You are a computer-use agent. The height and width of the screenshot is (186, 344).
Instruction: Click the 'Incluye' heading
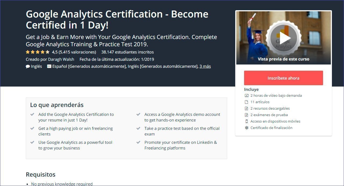pyautogui.click(x=251, y=90)
